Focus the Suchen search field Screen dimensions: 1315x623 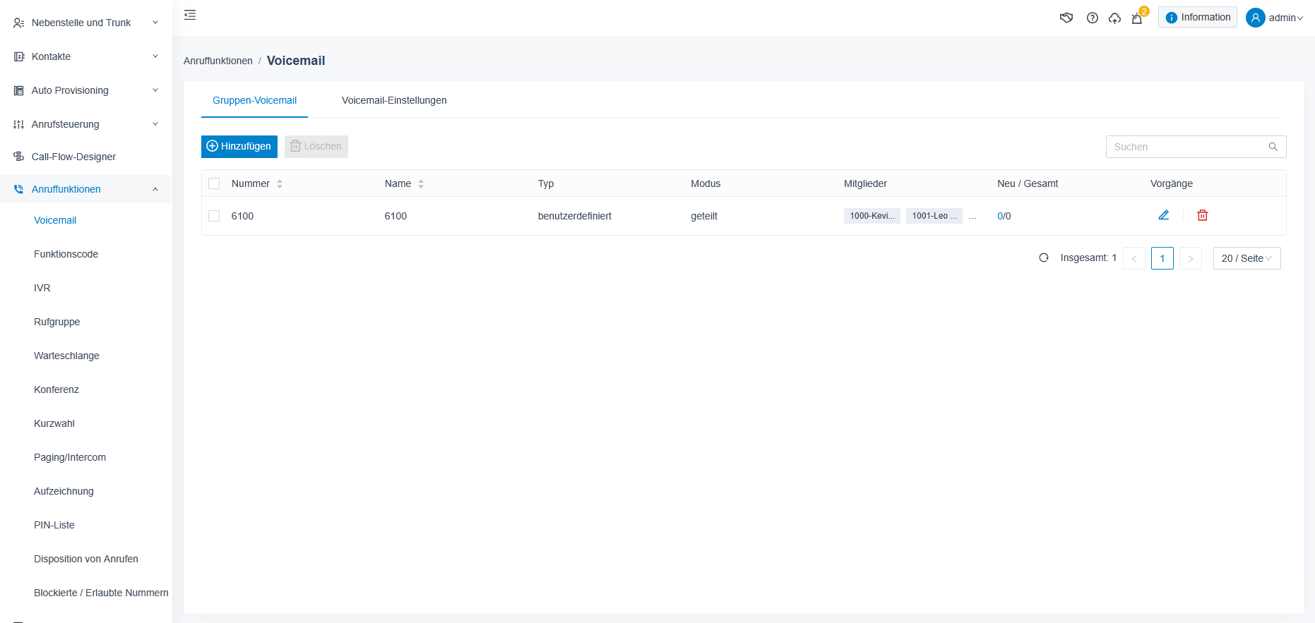pos(1196,147)
